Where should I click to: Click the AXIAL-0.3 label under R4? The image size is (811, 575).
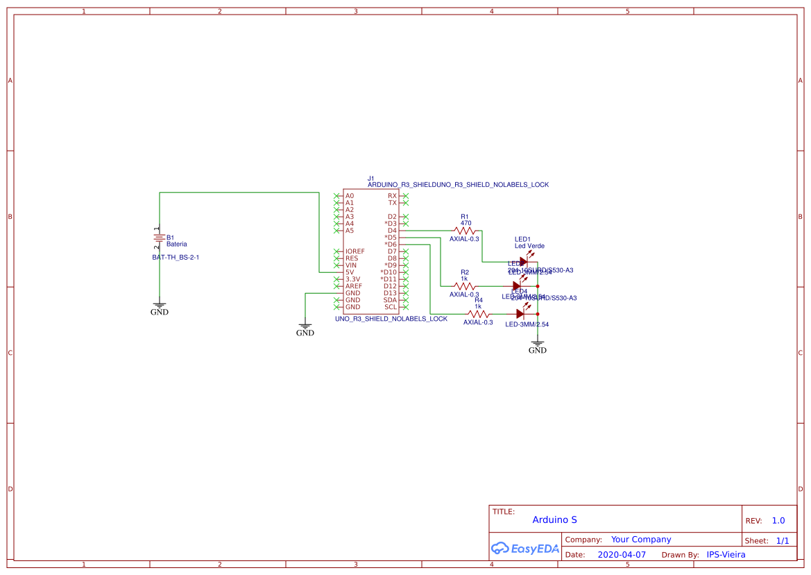click(478, 322)
